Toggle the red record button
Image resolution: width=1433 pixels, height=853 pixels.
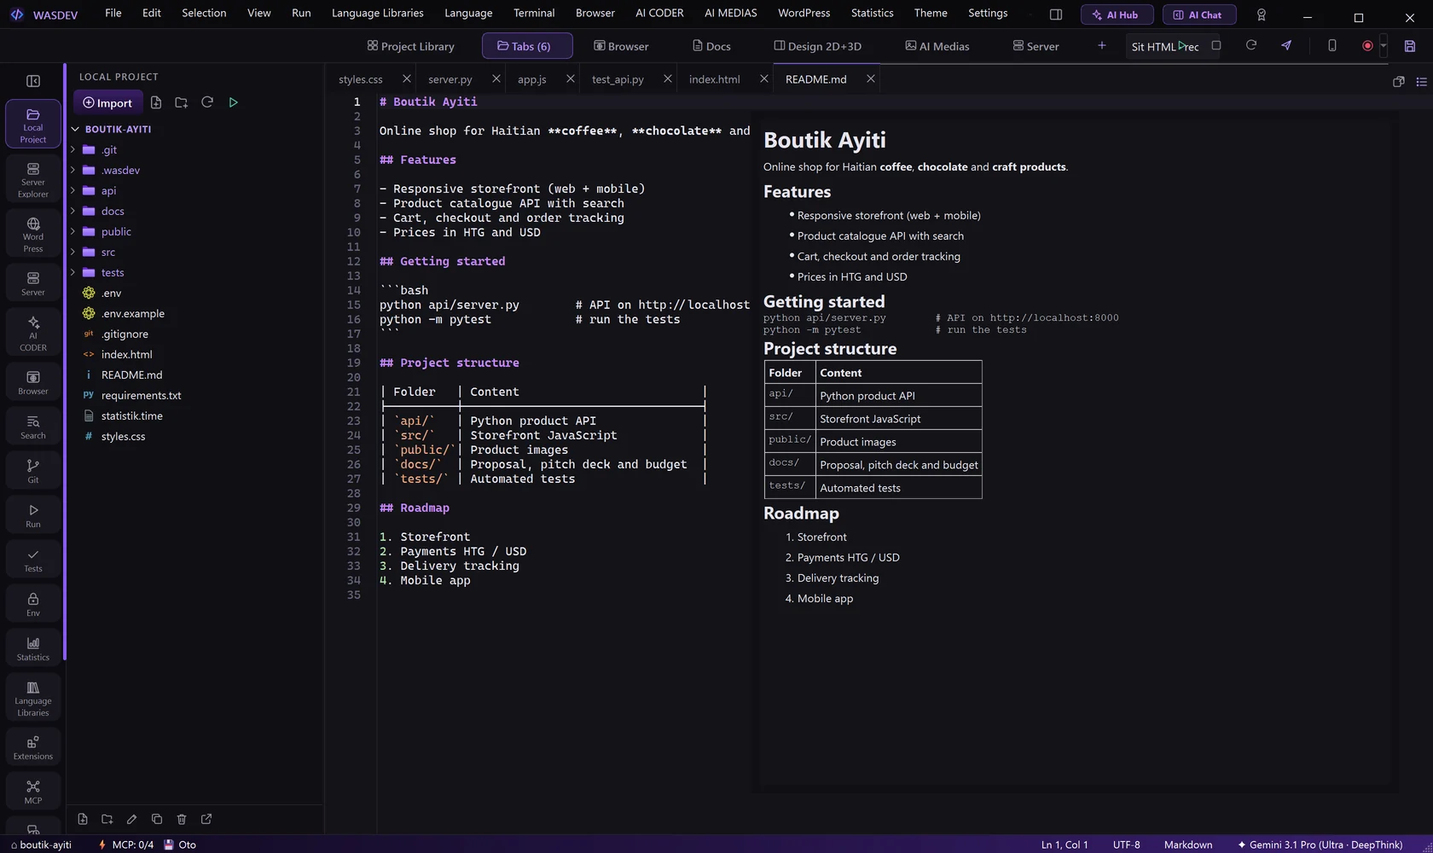[1367, 46]
